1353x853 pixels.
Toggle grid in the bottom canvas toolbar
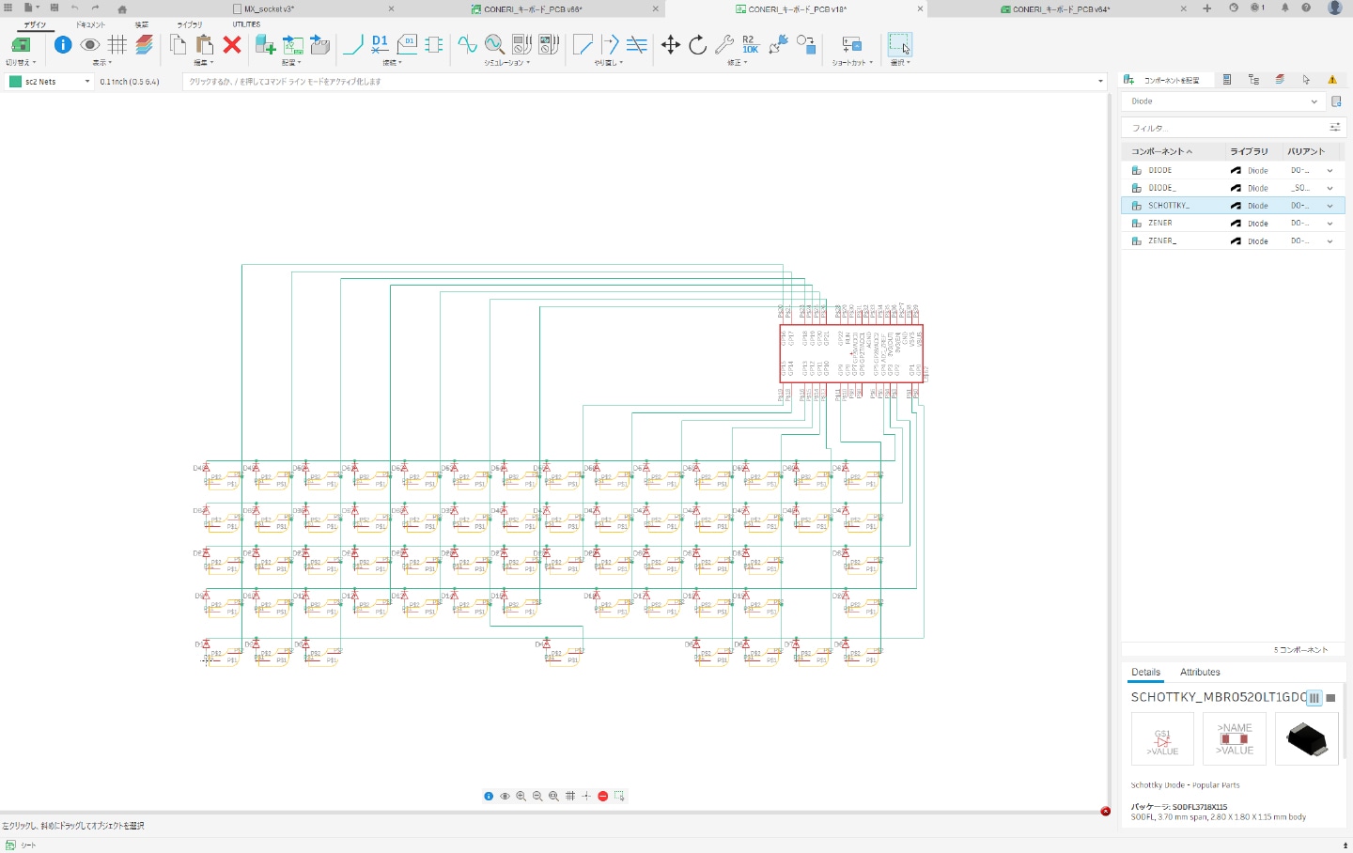[570, 796]
